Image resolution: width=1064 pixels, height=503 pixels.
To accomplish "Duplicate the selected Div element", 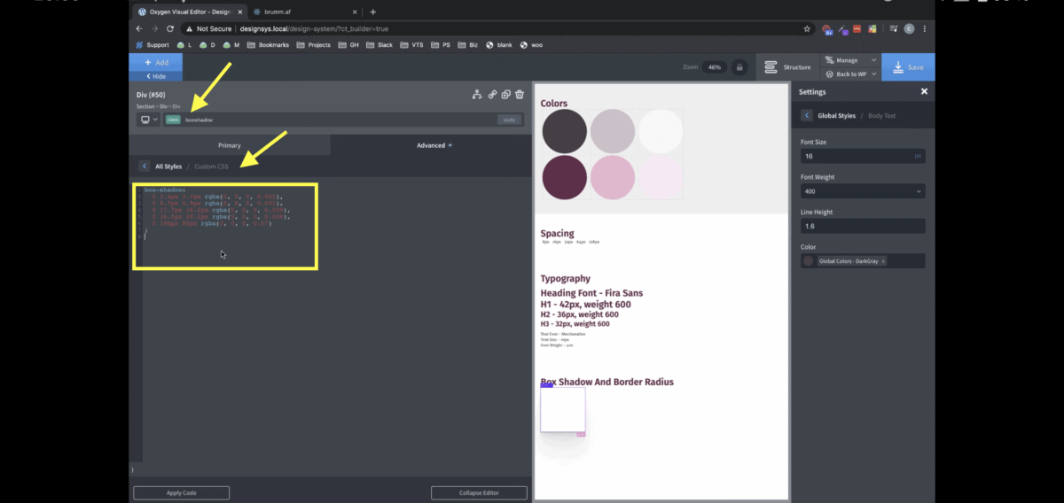I will tap(505, 95).
